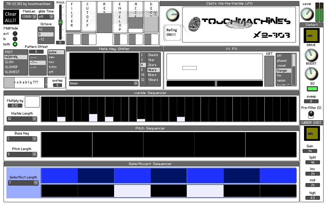Click the WET vertical slider
The width and height of the screenshot is (326, 204).
pos(269,71)
